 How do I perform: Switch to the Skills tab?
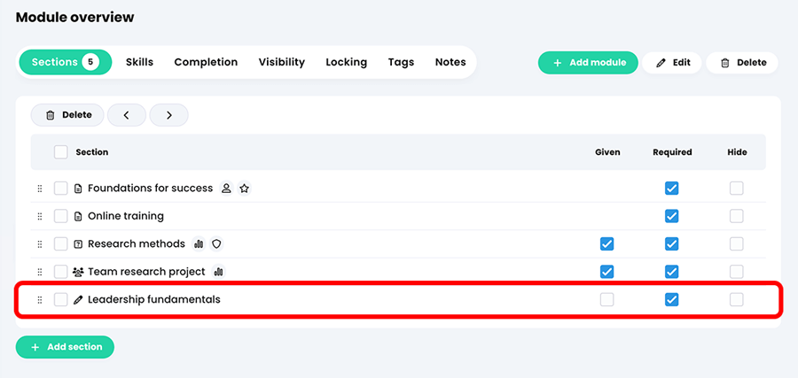[139, 63]
